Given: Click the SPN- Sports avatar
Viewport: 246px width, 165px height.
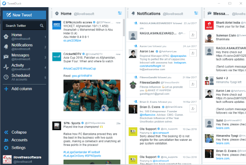Looking at the screenshot, I should coord(57,126).
